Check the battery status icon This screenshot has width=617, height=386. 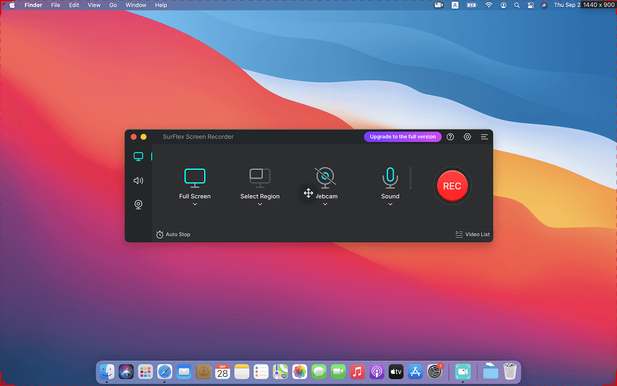tap(472, 5)
